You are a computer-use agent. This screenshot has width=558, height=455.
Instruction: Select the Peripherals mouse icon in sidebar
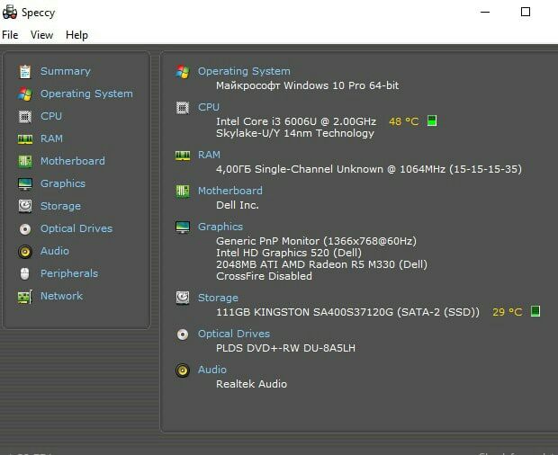click(25, 273)
